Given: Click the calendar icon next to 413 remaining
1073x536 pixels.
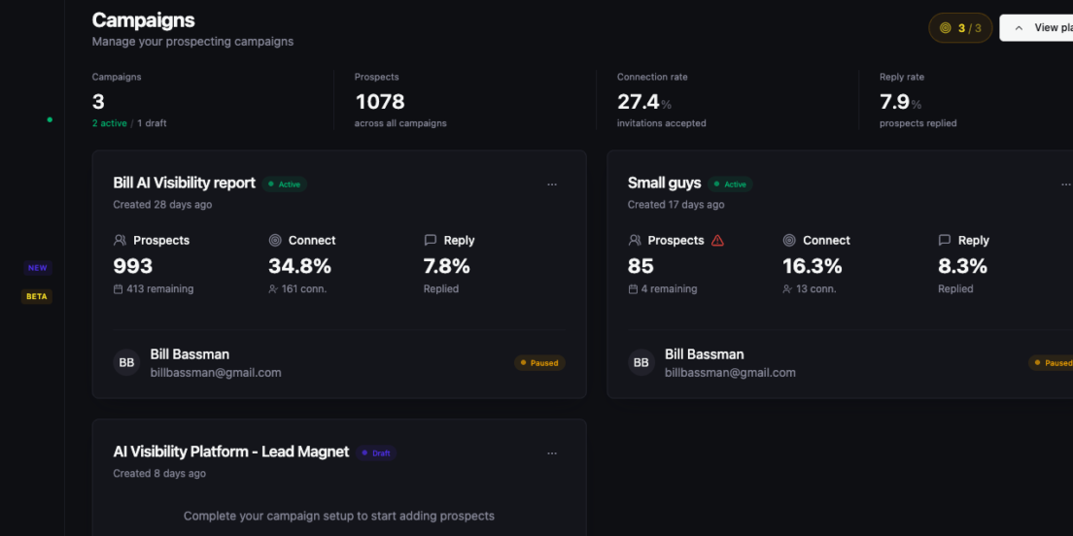Looking at the screenshot, I should pos(118,289).
